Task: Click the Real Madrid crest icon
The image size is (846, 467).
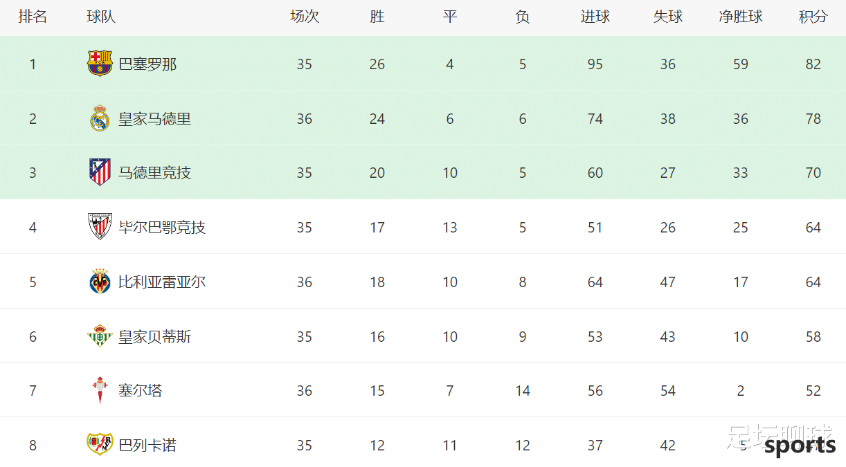Action: 100,118
